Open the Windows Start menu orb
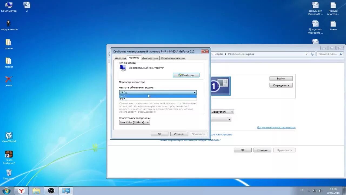The height and width of the screenshot is (195, 346). [x=6, y=191]
